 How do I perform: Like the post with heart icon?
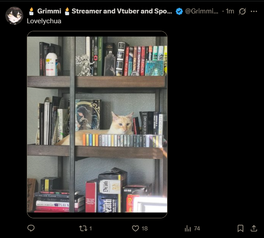pos(135,229)
